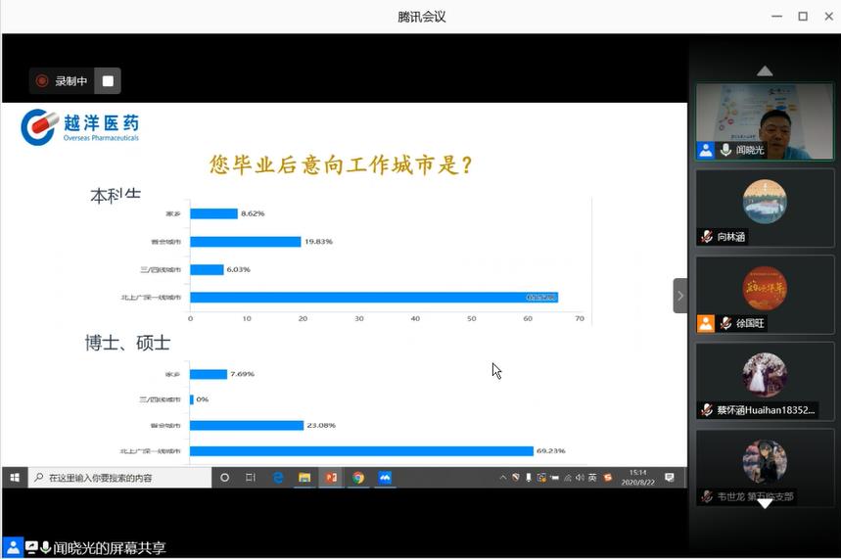Click the taskbar search box 在这里输入你要搜索的内容
The width and height of the screenshot is (841, 559).
pyautogui.click(x=120, y=478)
